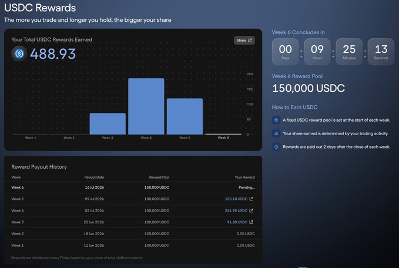The height and width of the screenshot is (268, 399).
Task: Click the Week 2 label on chart axis
Action: pyautogui.click(x=69, y=138)
